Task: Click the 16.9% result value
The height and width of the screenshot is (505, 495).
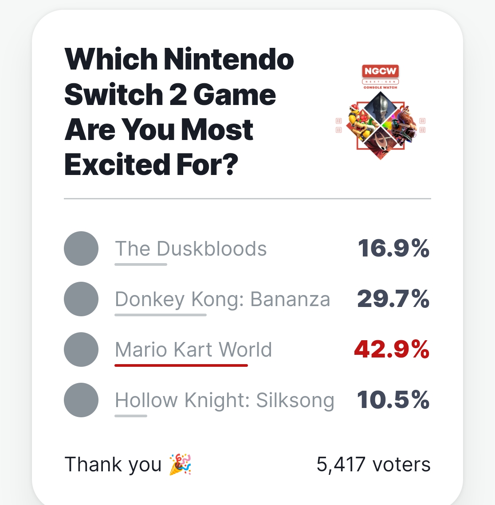Action: pyautogui.click(x=393, y=249)
